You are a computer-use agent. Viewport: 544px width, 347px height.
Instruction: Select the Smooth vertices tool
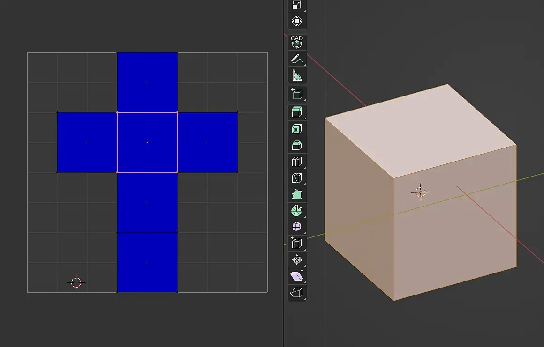pyautogui.click(x=297, y=227)
